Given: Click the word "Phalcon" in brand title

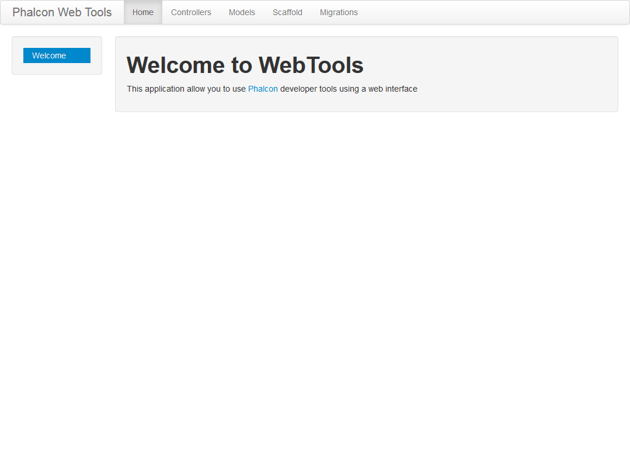Looking at the screenshot, I should coord(33,12).
